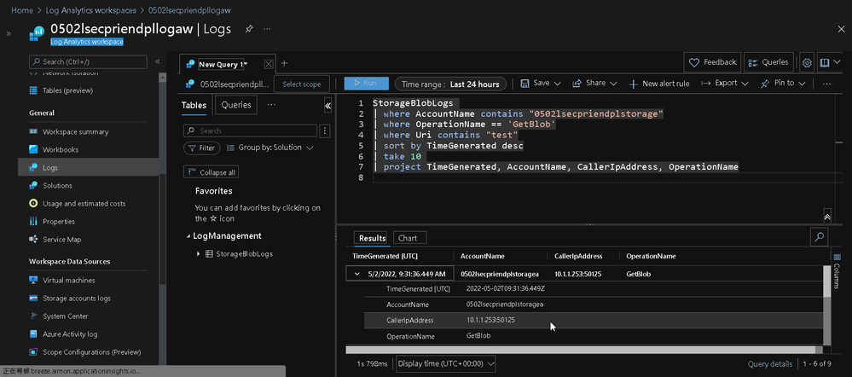Image resolution: width=852 pixels, height=377 pixels.
Task: Click Collapse all button
Action: point(212,172)
